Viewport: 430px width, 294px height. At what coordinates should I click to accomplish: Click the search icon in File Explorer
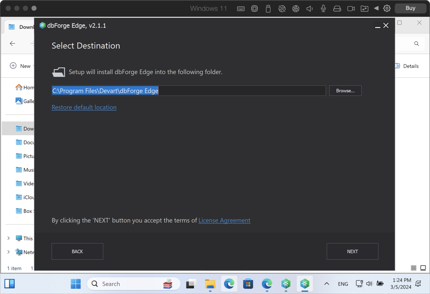pos(417,44)
